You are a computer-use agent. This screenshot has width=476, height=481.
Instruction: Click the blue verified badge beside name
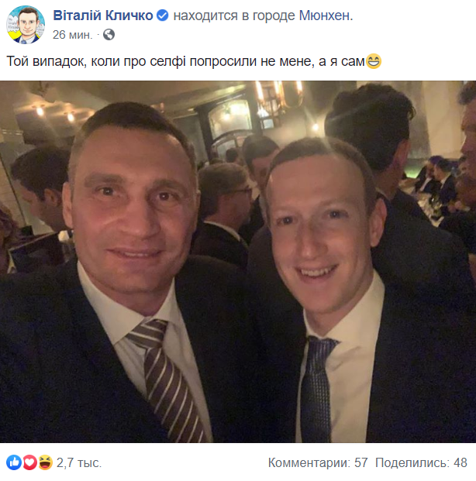click(x=162, y=15)
